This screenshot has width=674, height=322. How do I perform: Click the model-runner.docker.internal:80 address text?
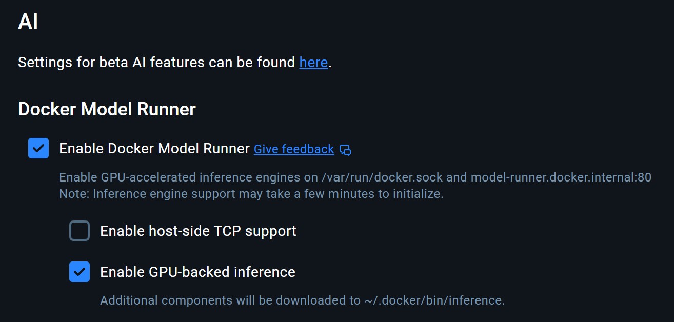[561, 177]
